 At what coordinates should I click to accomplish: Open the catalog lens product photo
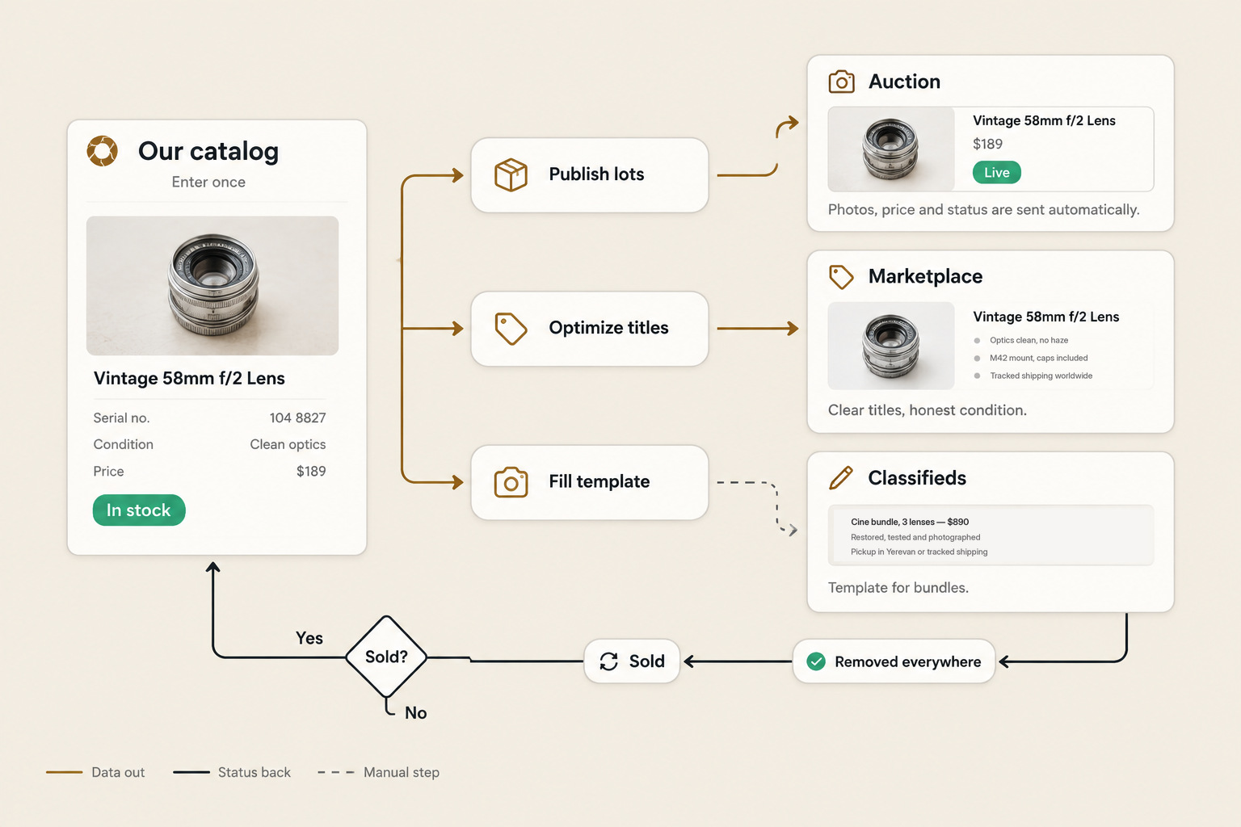[212, 285]
